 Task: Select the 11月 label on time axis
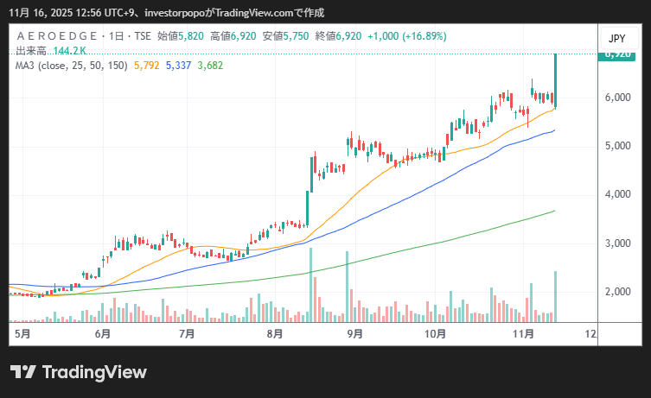pyautogui.click(x=523, y=333)
